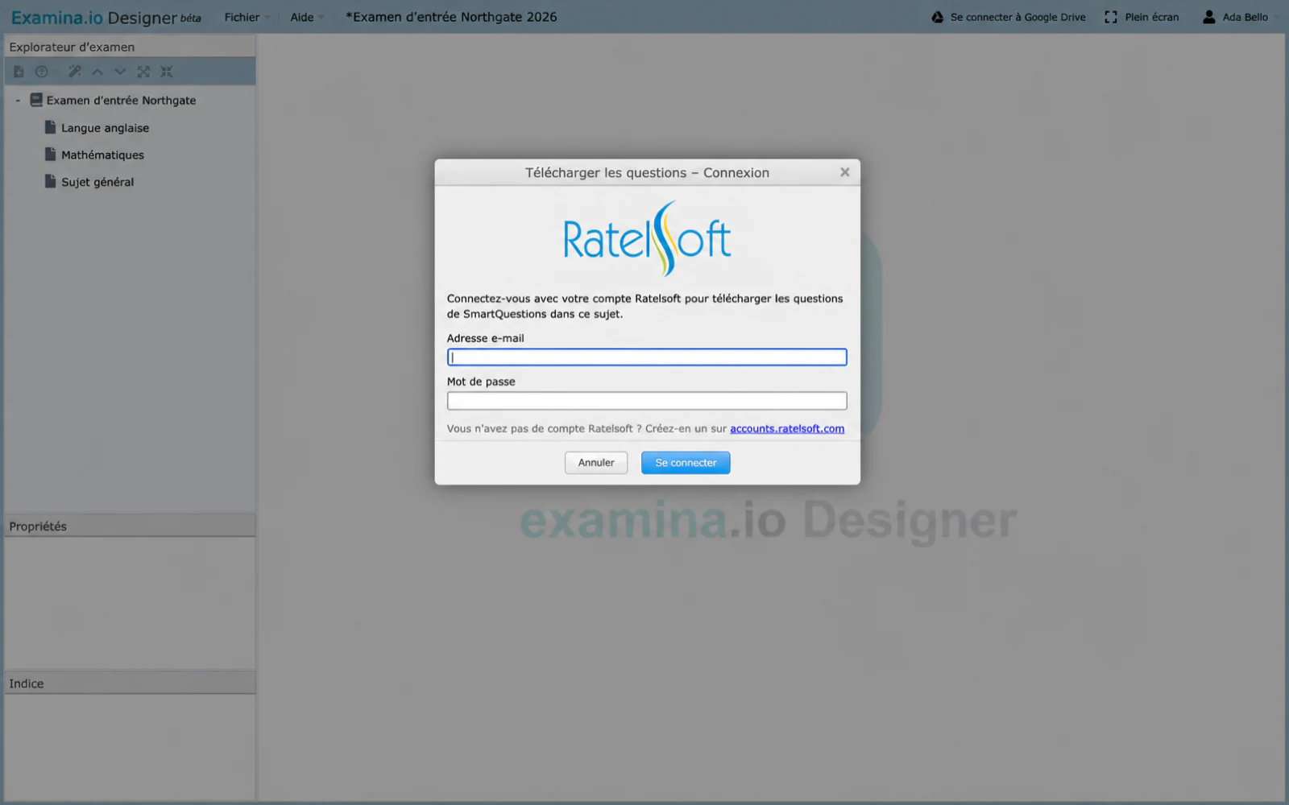The height and width of the screenshot is (805, 1289).
Task: Open the Fichier menu
Action: point(247,17)
